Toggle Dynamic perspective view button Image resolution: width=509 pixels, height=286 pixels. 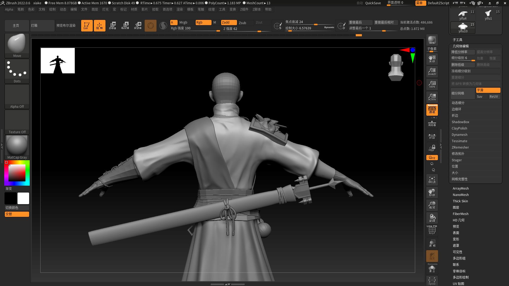coord(432,110)
